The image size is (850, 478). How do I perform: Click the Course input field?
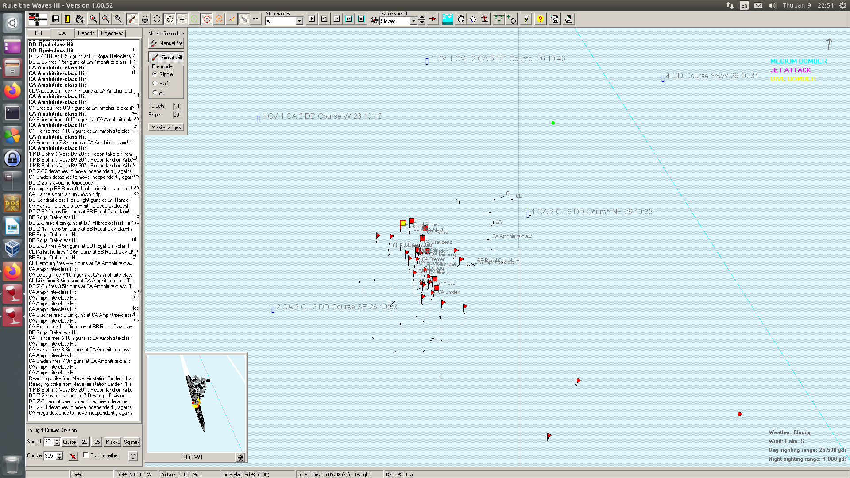(50, 456)
